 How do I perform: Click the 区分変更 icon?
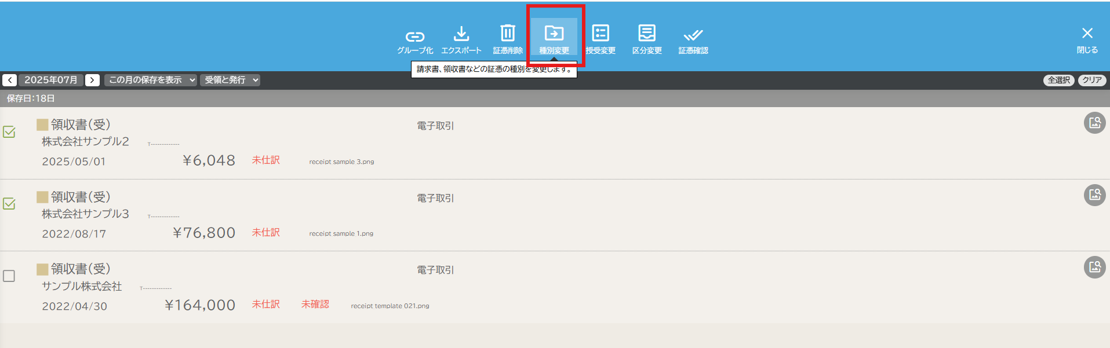click(647, 34)
